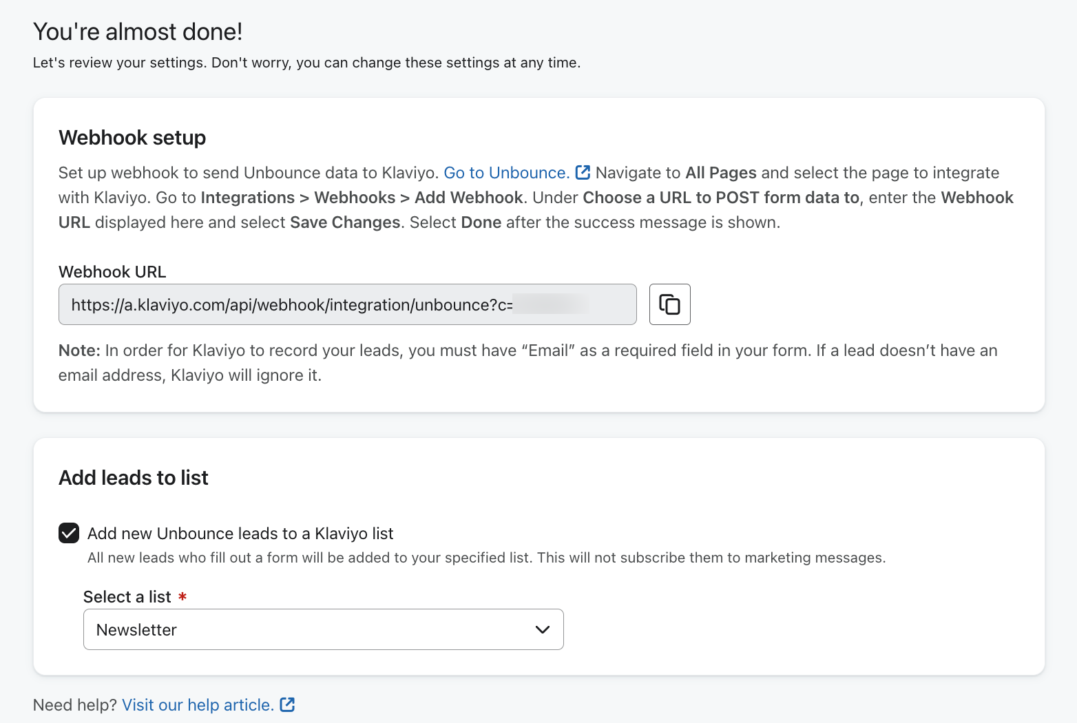The height and width of the screenshot is (723, 1077).
Task: Click the Webhook setup heading
Action: 132,138
